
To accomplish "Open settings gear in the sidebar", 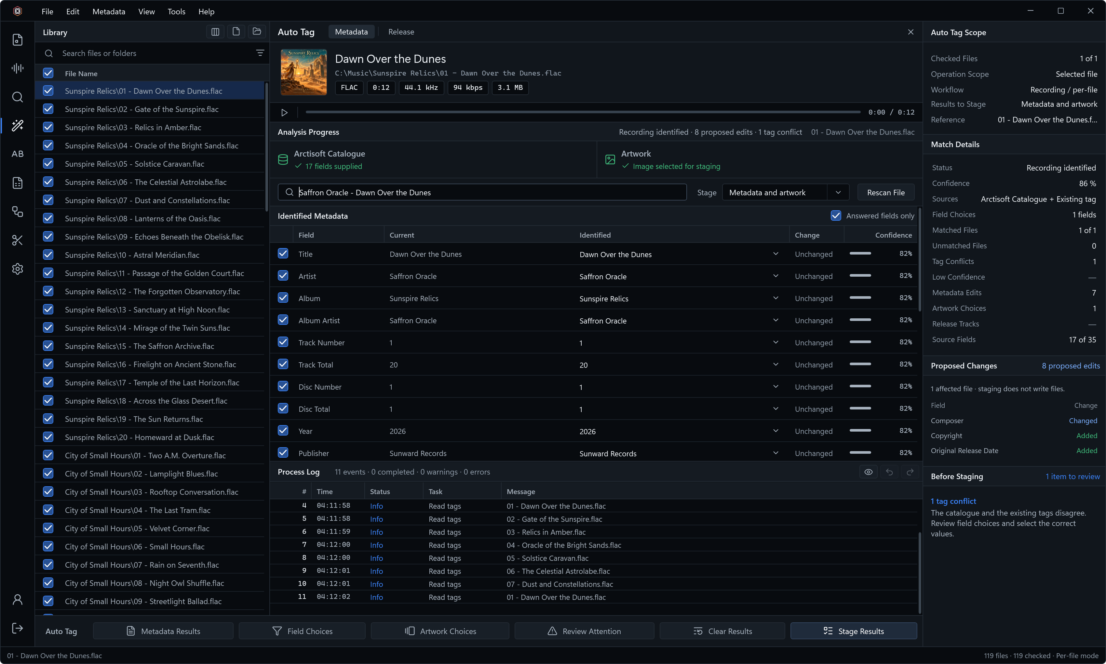I will click(x=18, y=269).
